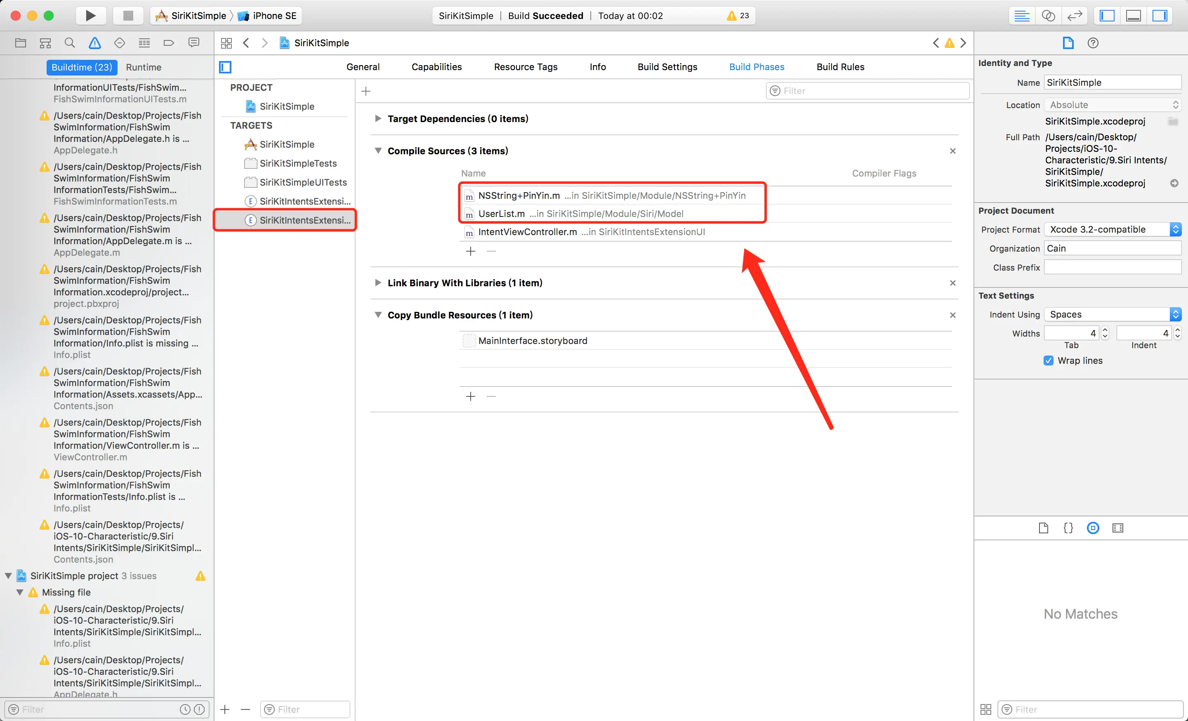This screenshot has width=1188, height=721.
Task: Open the Capabilities tab
Action: 436,67
